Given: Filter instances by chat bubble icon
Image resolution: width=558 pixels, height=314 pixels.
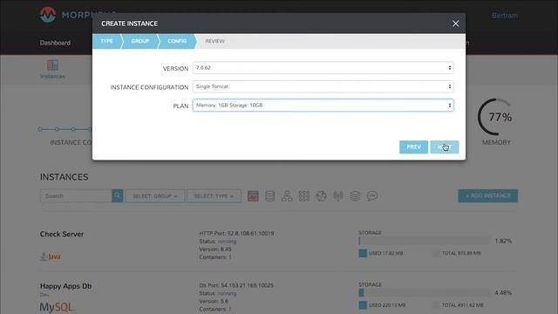Looking at the screenshot, I should 372,195.
